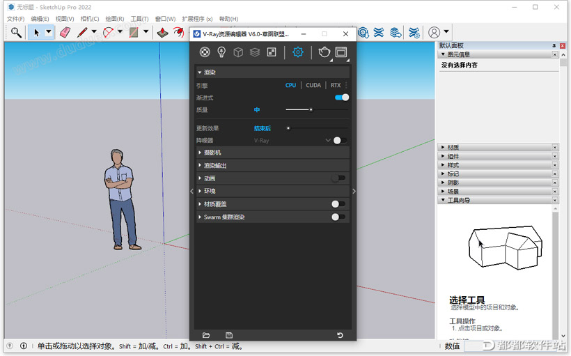This screenshot has width=571, height=356.
Task: Open the 帮助(H) menu
Action: coord(228,19)
